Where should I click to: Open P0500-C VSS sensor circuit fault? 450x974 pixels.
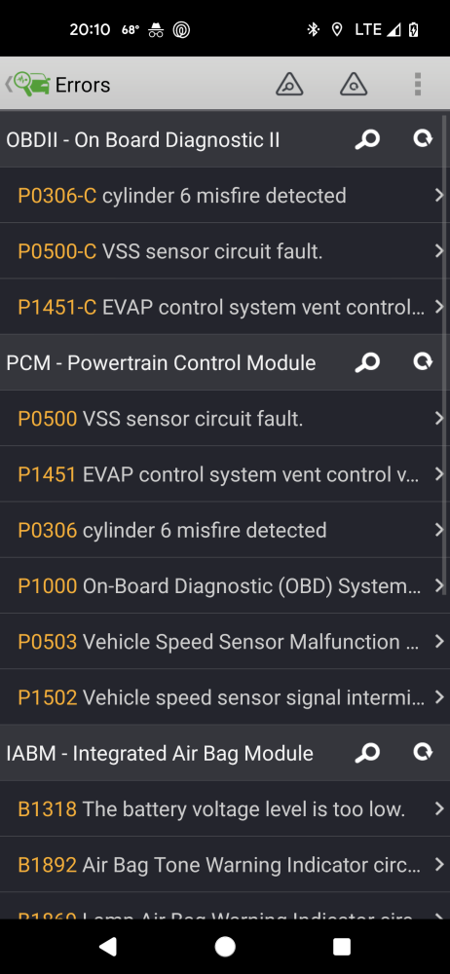click(x=225, y=251)
